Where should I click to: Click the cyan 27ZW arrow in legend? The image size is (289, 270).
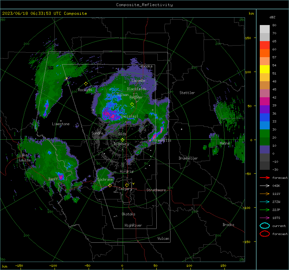point(265,202)
